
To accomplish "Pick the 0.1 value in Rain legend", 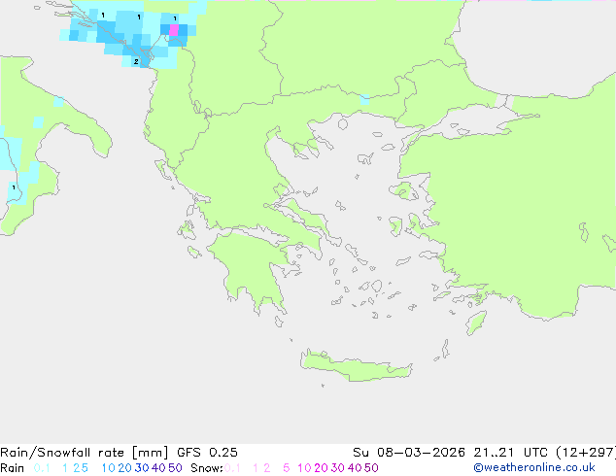I will 42,468.
